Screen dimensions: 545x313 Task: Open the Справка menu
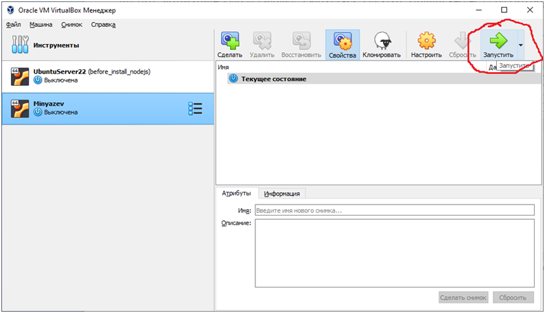103,25
